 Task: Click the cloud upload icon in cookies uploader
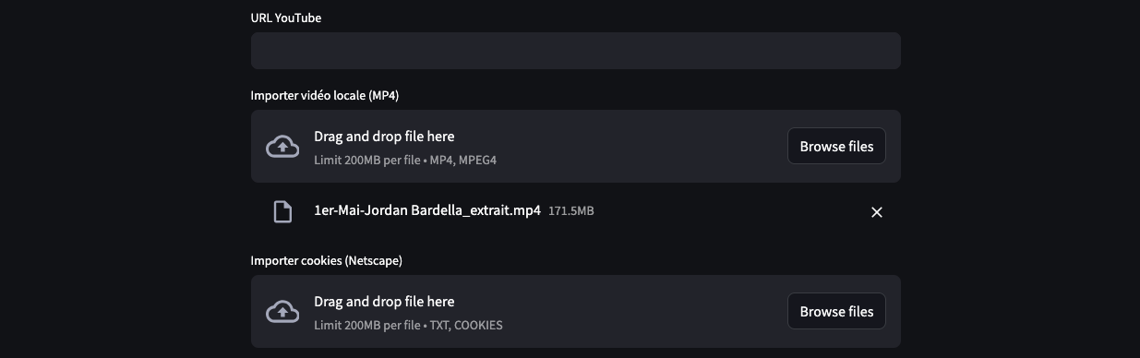(282, 312)
